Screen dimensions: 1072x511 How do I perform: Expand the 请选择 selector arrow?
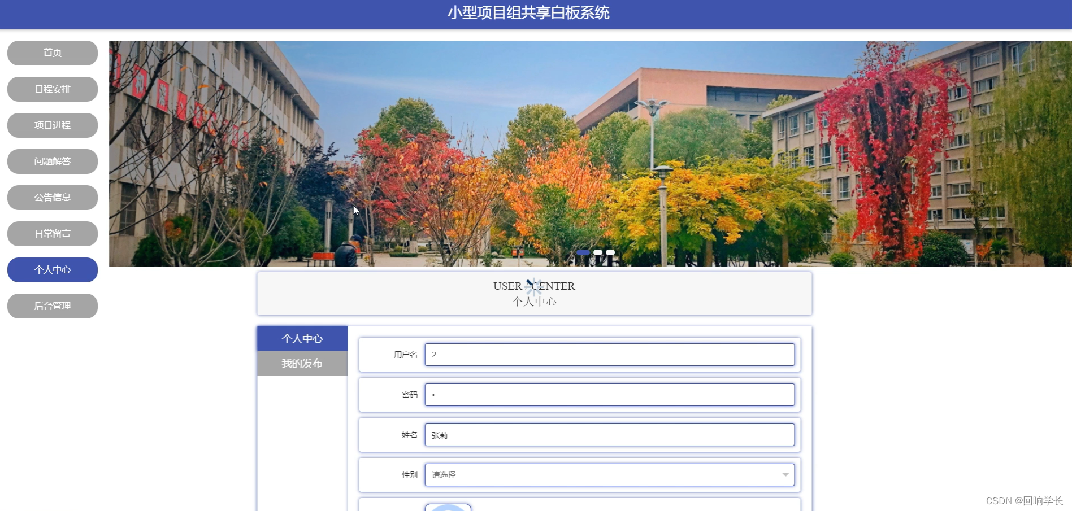coord(785,474)
